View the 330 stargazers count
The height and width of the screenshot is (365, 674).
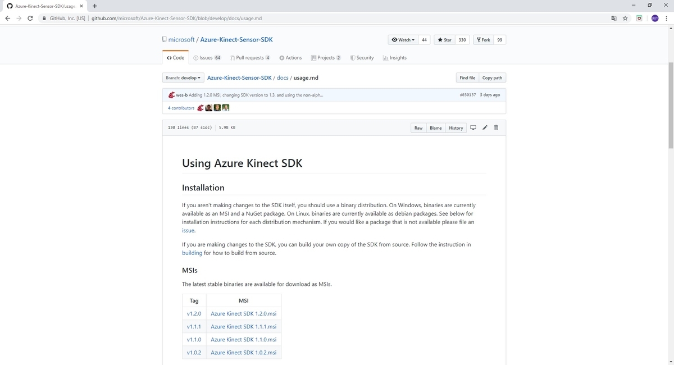[462, 40]
